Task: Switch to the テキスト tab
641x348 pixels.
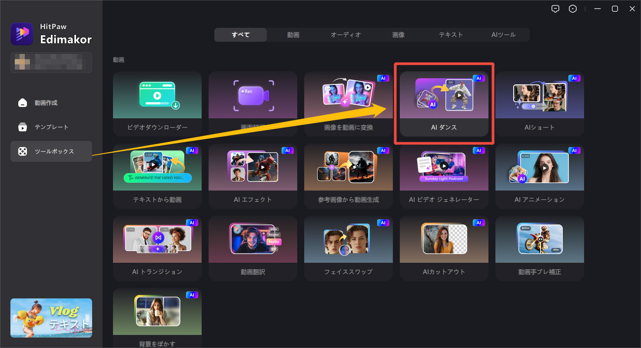Action: click(x=451, y=35)
